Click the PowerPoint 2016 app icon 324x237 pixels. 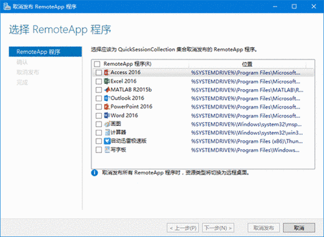[107, 107]
